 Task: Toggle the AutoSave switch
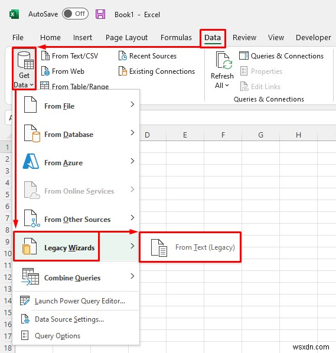pyautogui.click(x=75, y=14)
